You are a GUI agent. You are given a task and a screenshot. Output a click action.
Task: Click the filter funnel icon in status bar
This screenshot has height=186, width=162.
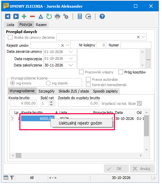(x=12, y=178)
